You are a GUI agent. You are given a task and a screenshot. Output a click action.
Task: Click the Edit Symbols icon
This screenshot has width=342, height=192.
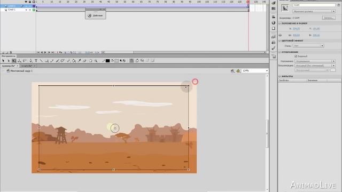(238, 71)
